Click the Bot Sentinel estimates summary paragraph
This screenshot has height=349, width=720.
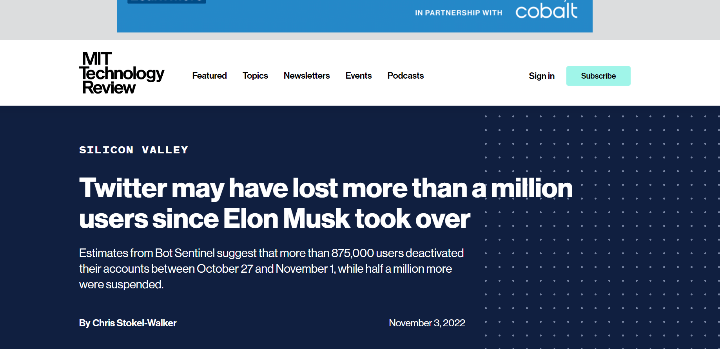point(271,268)
